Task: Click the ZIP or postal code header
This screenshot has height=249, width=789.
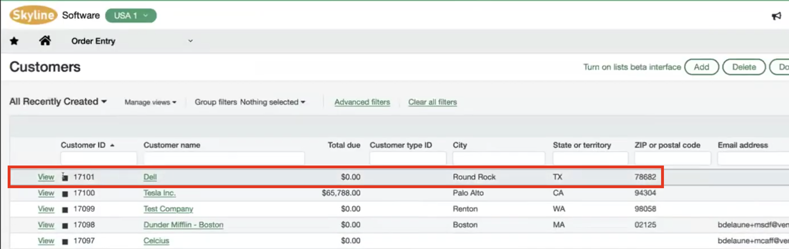Action: pyautogui.click(x=667, y=145)
